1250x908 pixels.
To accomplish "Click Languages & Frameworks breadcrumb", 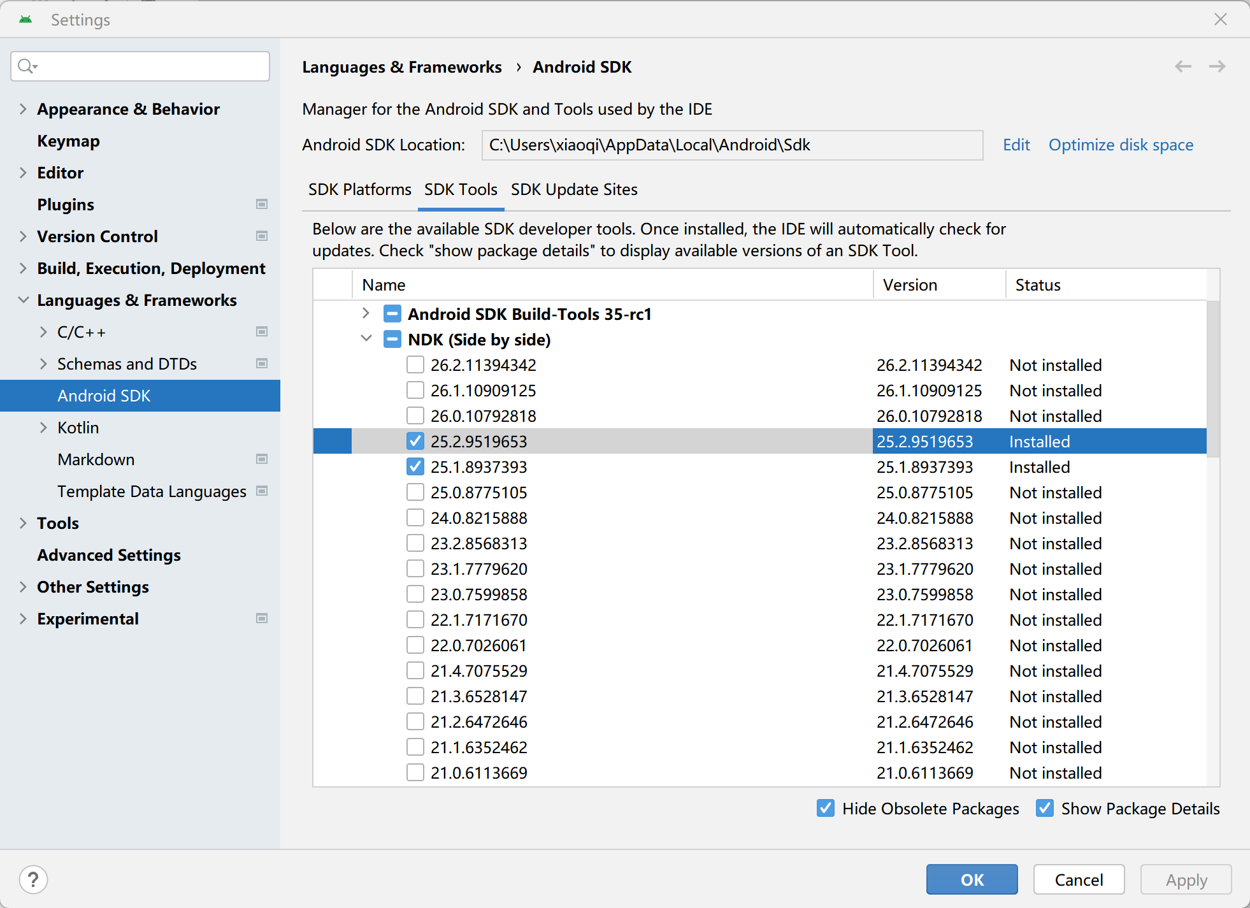I will [x=401, y=67].
